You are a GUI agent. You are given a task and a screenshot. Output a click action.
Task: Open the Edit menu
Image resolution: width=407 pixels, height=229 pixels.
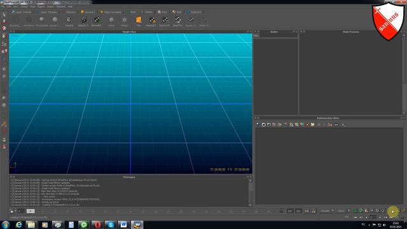tap(9, 6)
